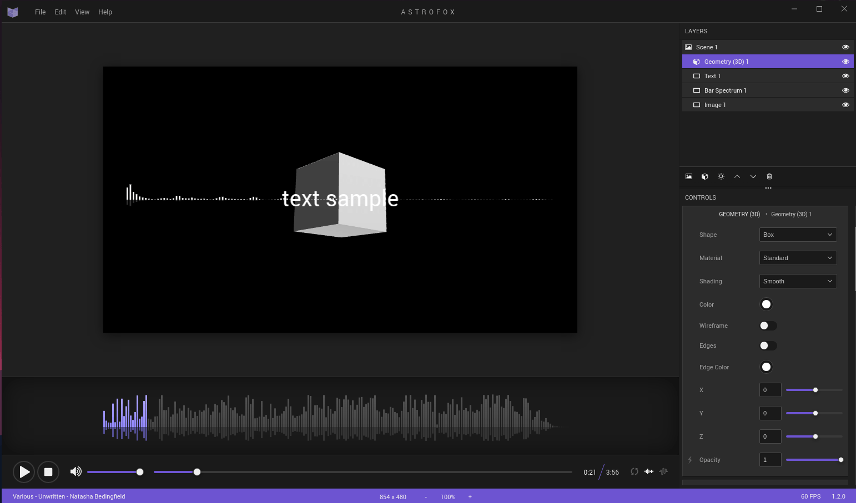Open the File menu
Image resolution: width=856 pixels, height=503 pixels.
(40, 12)
